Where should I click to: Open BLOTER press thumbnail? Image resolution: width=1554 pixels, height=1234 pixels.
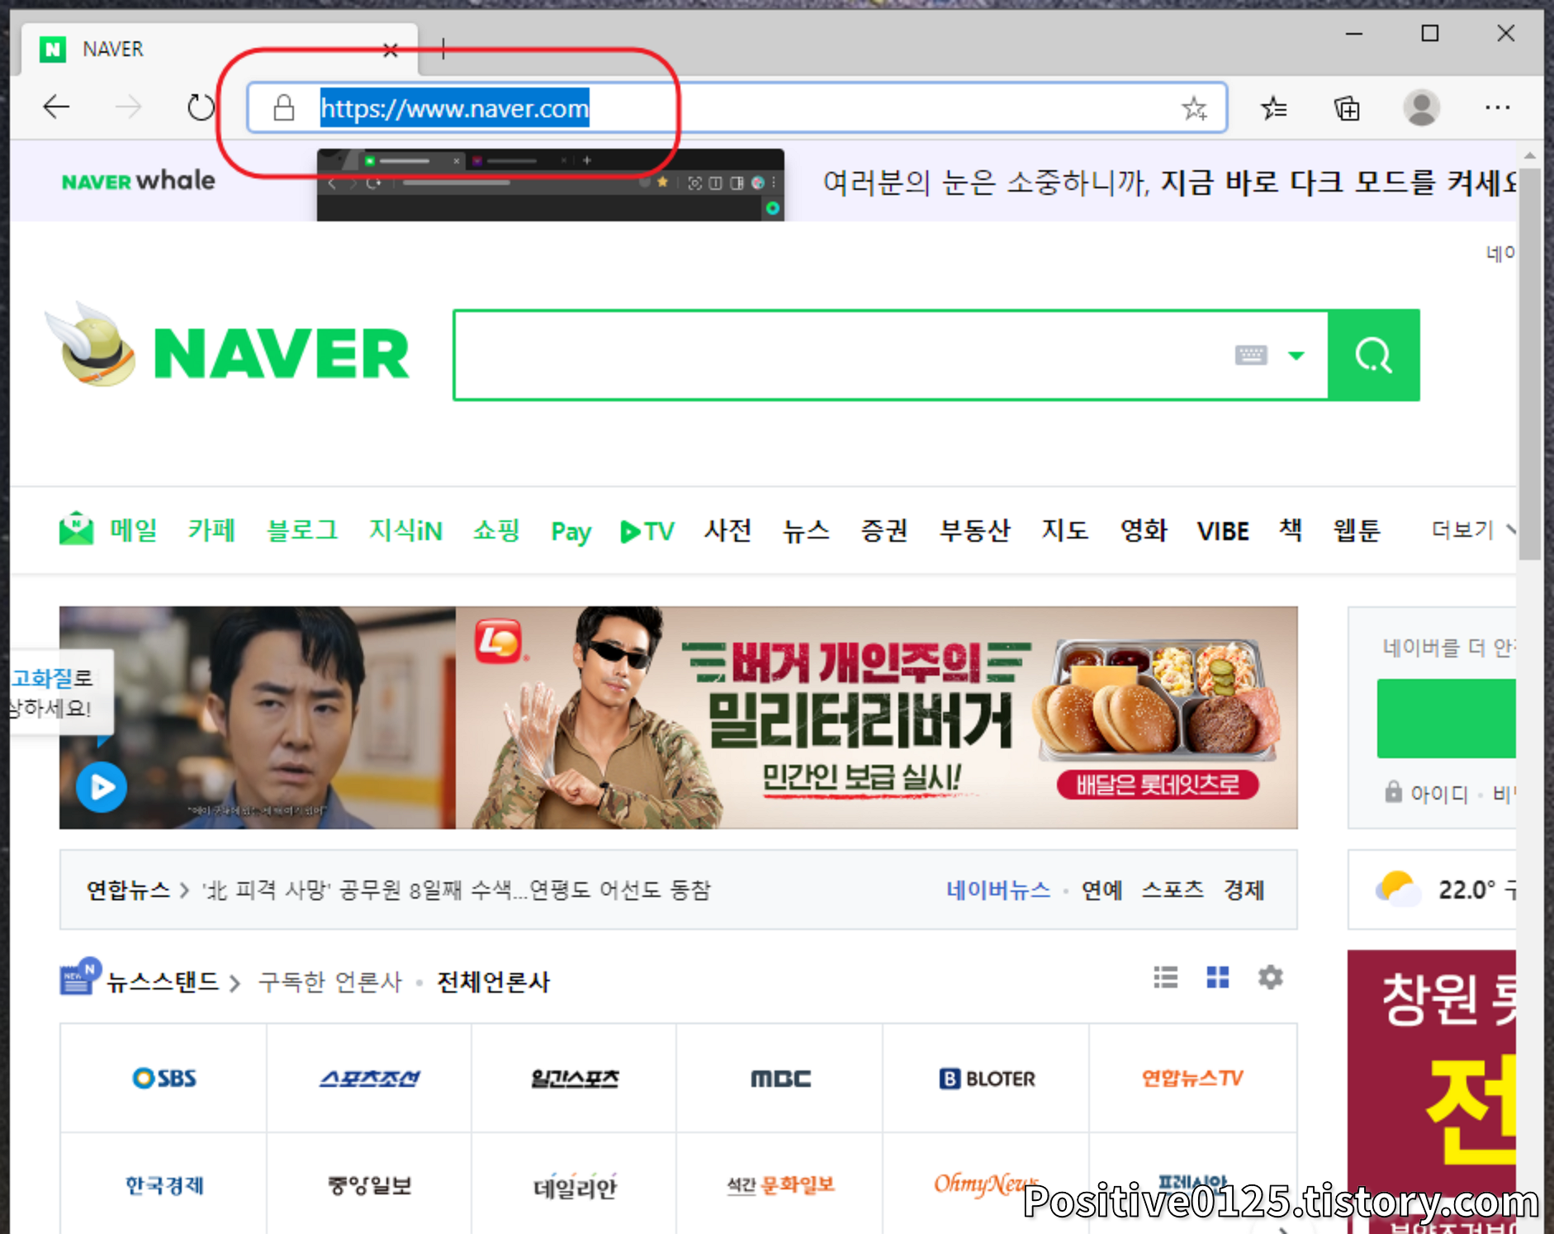[987, 1078]
